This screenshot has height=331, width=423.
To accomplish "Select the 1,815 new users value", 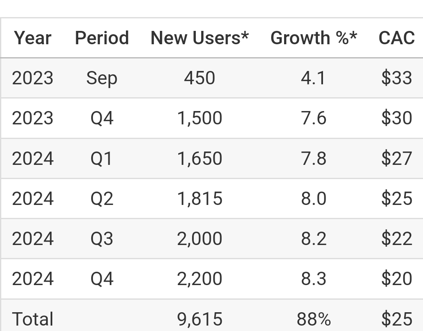I will [200, 199].
